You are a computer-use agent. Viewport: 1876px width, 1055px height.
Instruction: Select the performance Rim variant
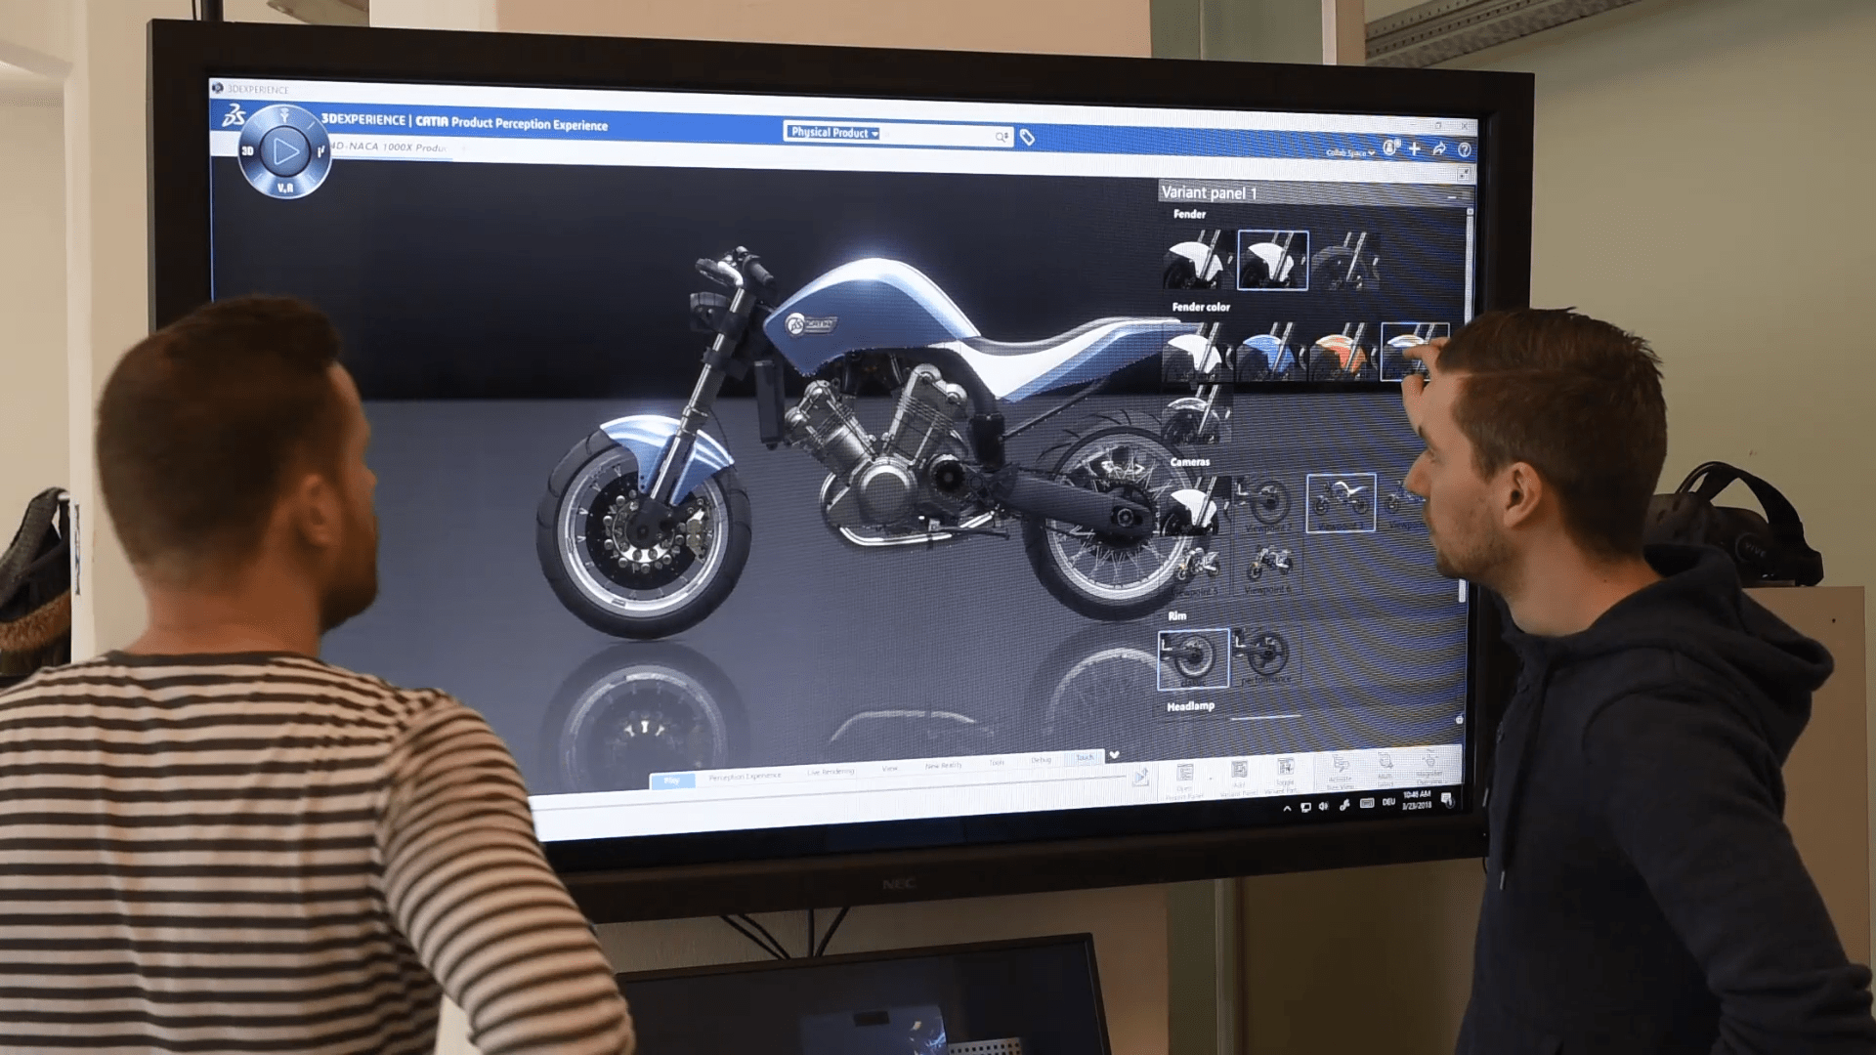1265,656
